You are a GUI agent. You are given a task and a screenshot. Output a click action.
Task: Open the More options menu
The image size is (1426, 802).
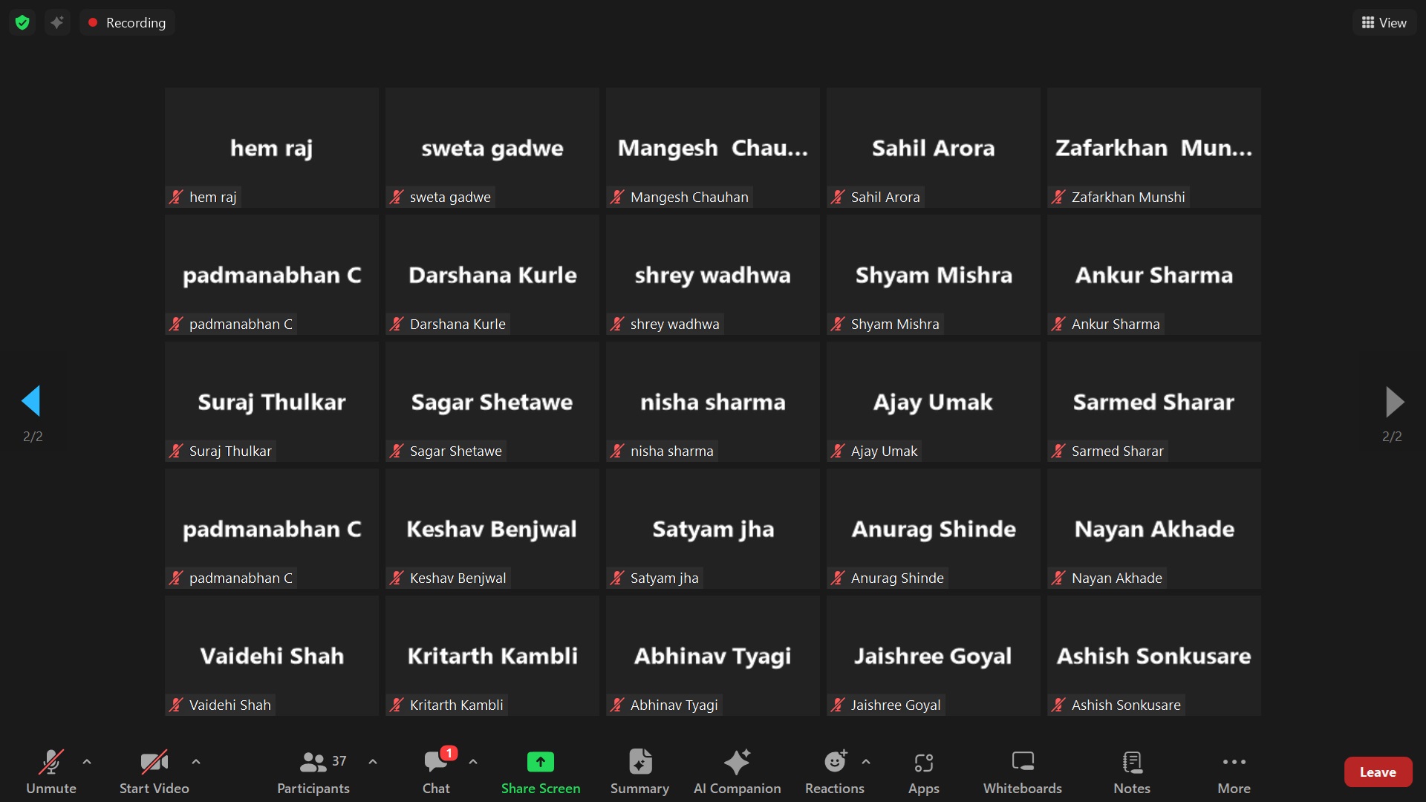click(1234, 772)
